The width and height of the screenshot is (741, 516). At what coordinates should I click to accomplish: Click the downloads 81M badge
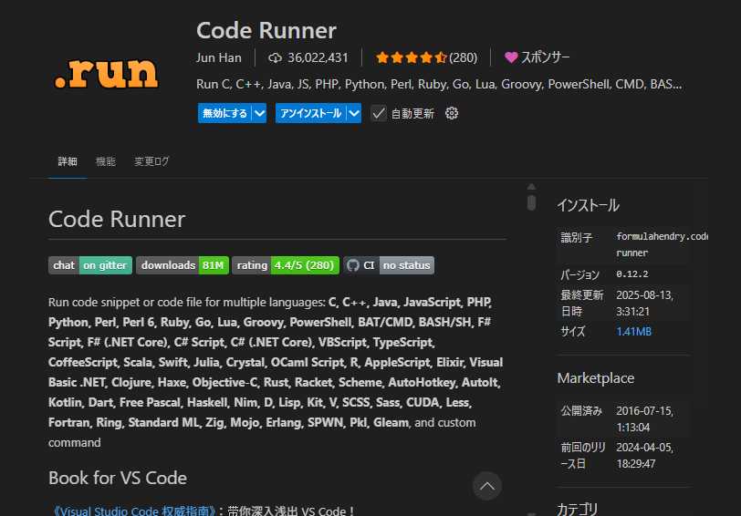point(182,265)
